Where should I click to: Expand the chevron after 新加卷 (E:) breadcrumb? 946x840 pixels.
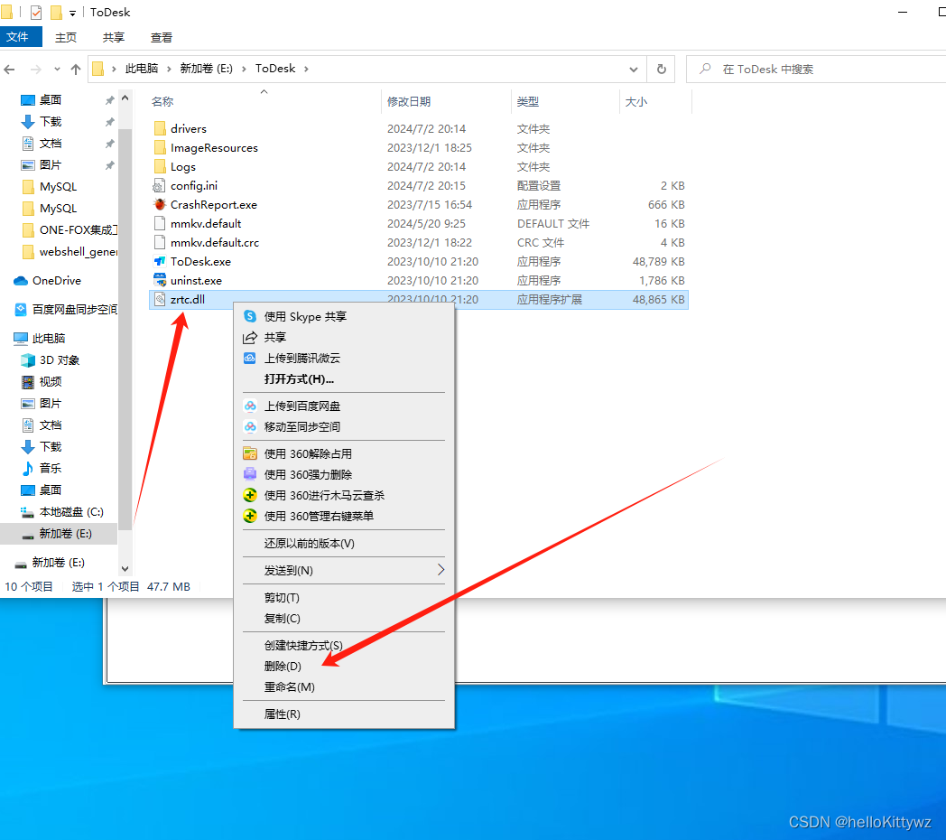tap(245, 69)
